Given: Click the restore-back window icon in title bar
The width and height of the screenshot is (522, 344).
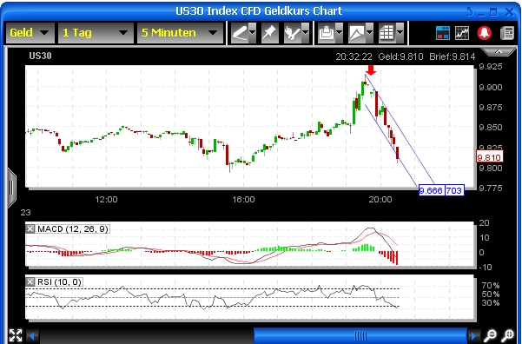Looking at the screenshot, I should tap(470, 12).
